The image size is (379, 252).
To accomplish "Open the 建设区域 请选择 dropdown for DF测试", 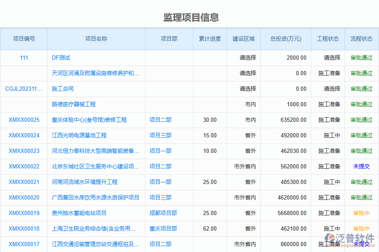I will click(x=248, y=58).
